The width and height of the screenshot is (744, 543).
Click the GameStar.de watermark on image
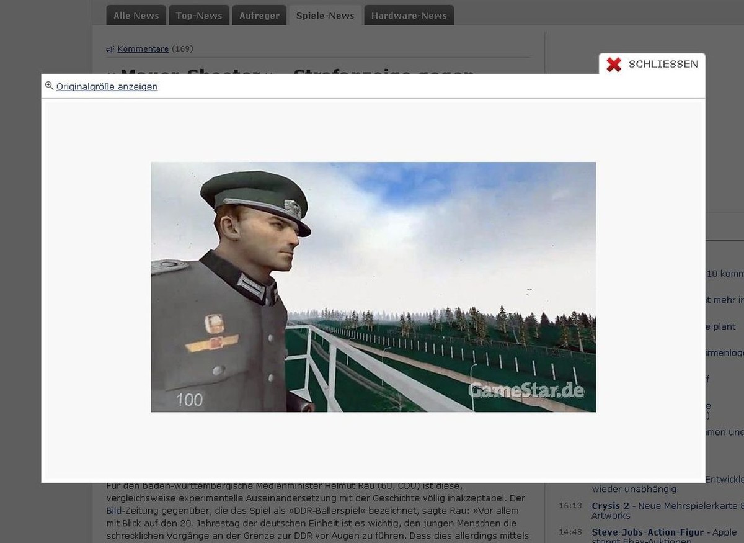click(x=526, y=391)
